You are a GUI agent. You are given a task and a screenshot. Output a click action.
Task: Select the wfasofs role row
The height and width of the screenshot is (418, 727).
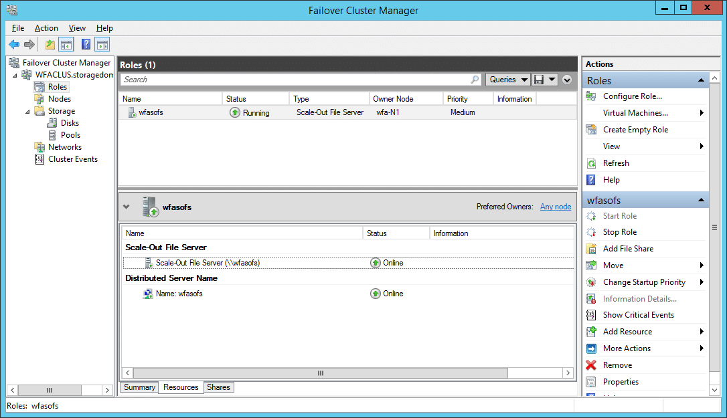347,112
